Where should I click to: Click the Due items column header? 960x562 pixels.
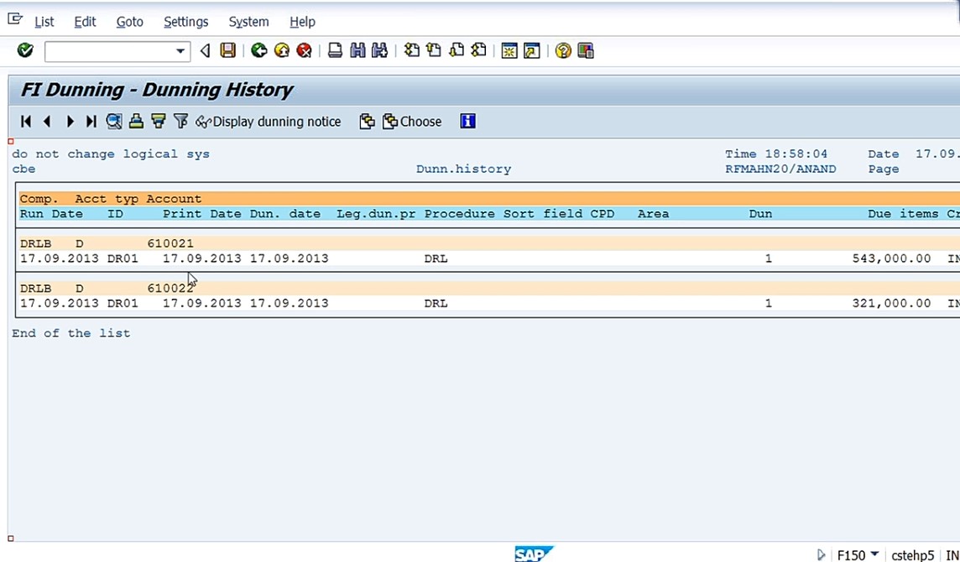point(903,214)
